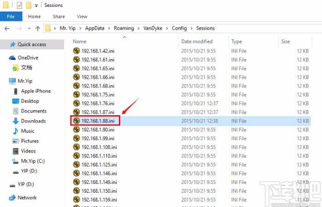Navigate to AppData in address bar

95,28
